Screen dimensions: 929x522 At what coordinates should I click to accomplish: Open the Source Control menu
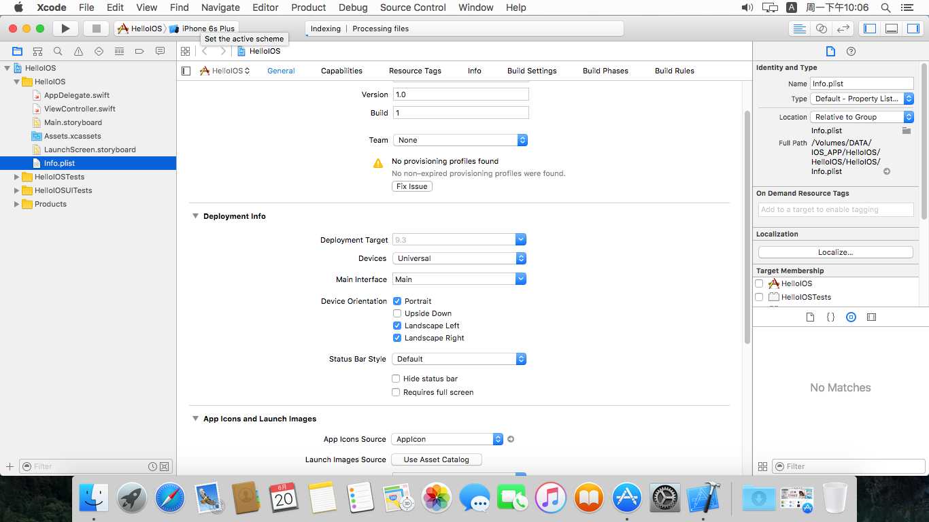coord(413,7)
